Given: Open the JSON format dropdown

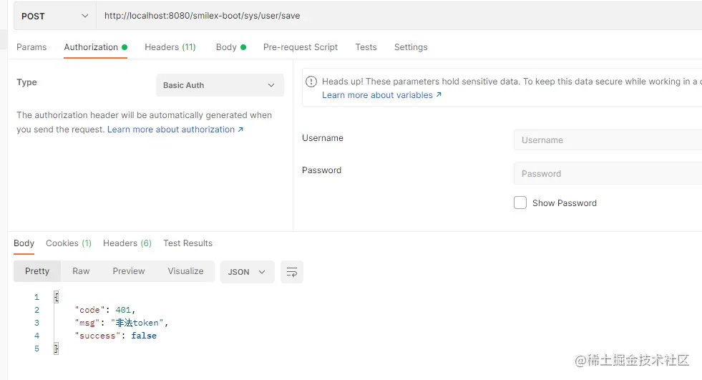Looking at the screenshot, I should [x=247, y=272].
